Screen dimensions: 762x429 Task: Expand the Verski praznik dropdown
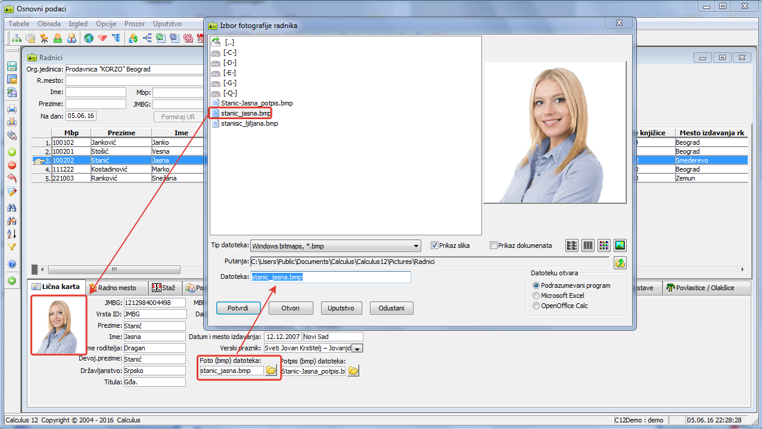[358, 349]
